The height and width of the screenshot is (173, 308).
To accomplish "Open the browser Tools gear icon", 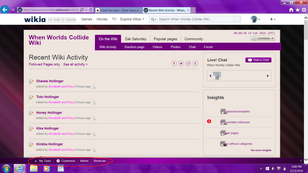I will tap(304, 10).
